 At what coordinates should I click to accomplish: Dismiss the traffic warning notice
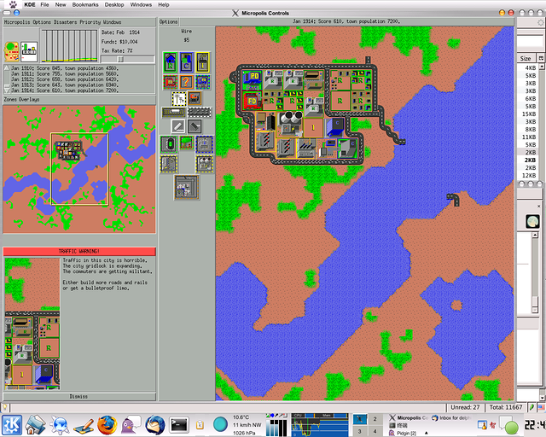coord(78,396)
